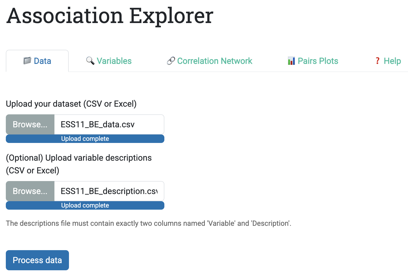Click the ESS11_BE_description.csv filename field
The height and width of the screenshot is (279, 408).
tap(109, 191)
